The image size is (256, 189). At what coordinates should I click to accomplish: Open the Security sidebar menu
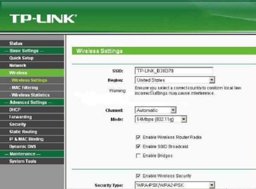32,124
